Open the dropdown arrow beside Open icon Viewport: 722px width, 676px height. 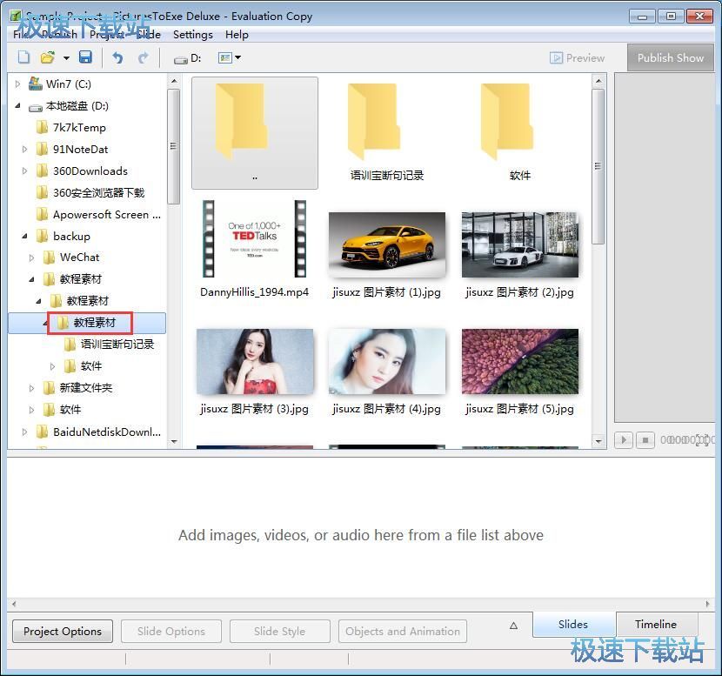pyautogui.click(x=66, y=58)
